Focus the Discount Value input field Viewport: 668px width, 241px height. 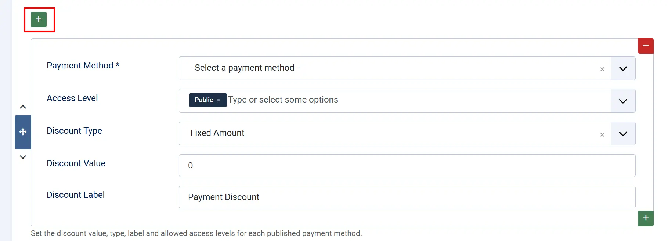click(407, 166)
